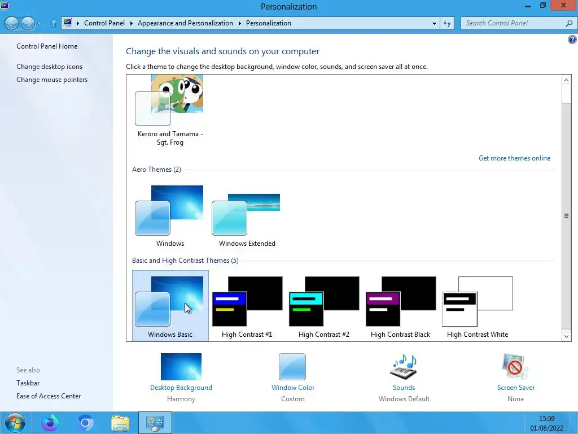Expand arrow after Appearance and Personalization breadcrumb
The image size is (578, 434).
pyautogui.click(x=239, y=23)
